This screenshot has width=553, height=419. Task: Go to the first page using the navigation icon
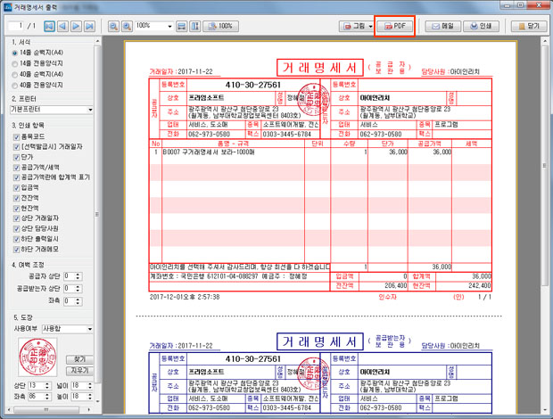coord(49,27)
